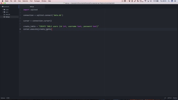The width and height of the screenshot is (178, 100).
Task: Change the LF line ending setting
Action: [165, 98]
